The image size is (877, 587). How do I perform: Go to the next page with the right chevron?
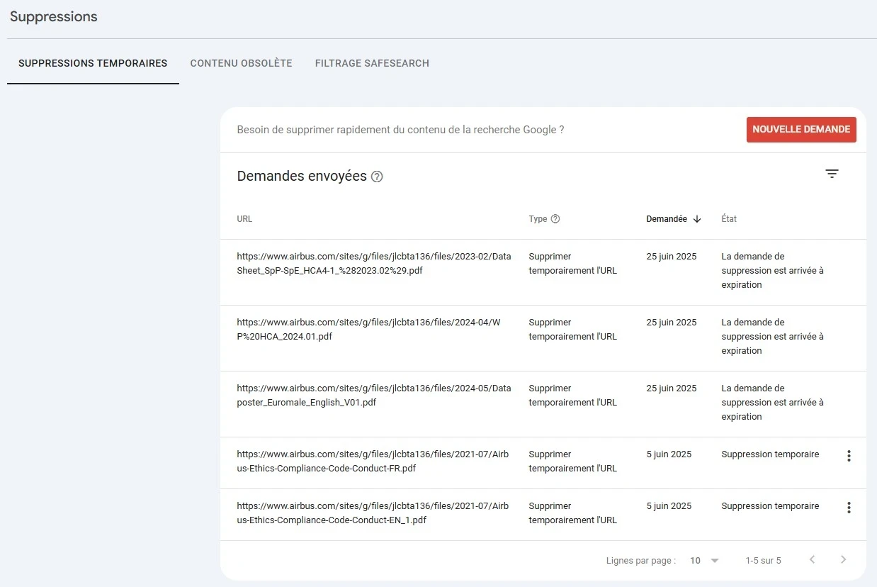(x=844, y=559)
